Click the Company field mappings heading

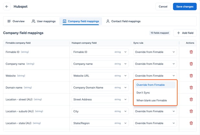click(x=23, y=33)
